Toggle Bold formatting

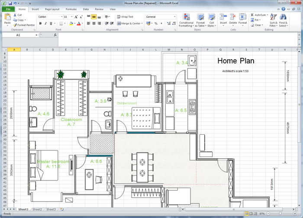tap(40, 23)
